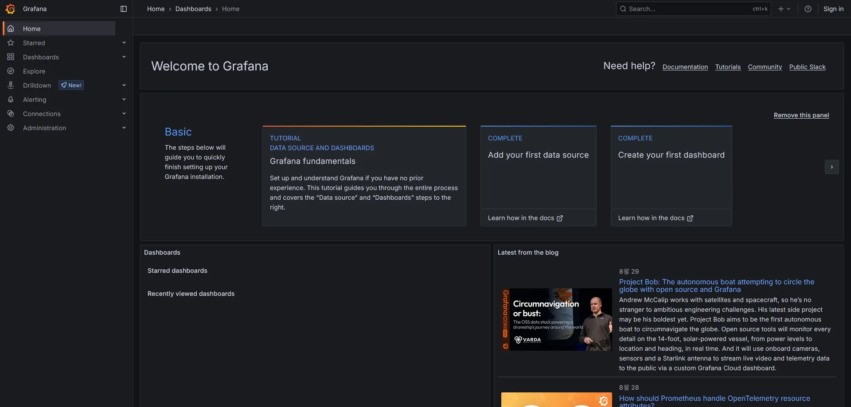Click the Alerting bell icon

(11, 100)
